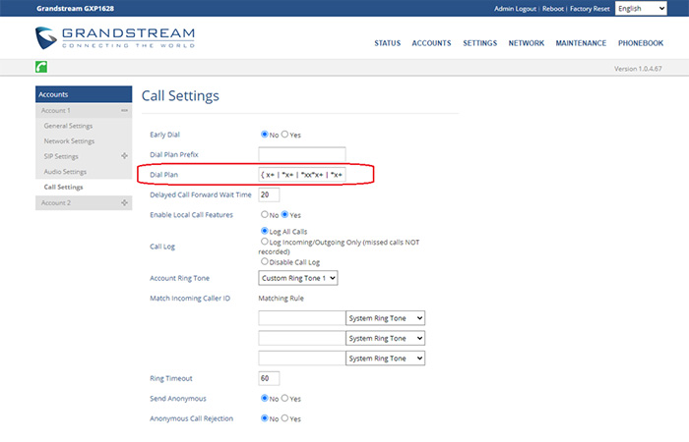Click the Grandstream logo

114,38
